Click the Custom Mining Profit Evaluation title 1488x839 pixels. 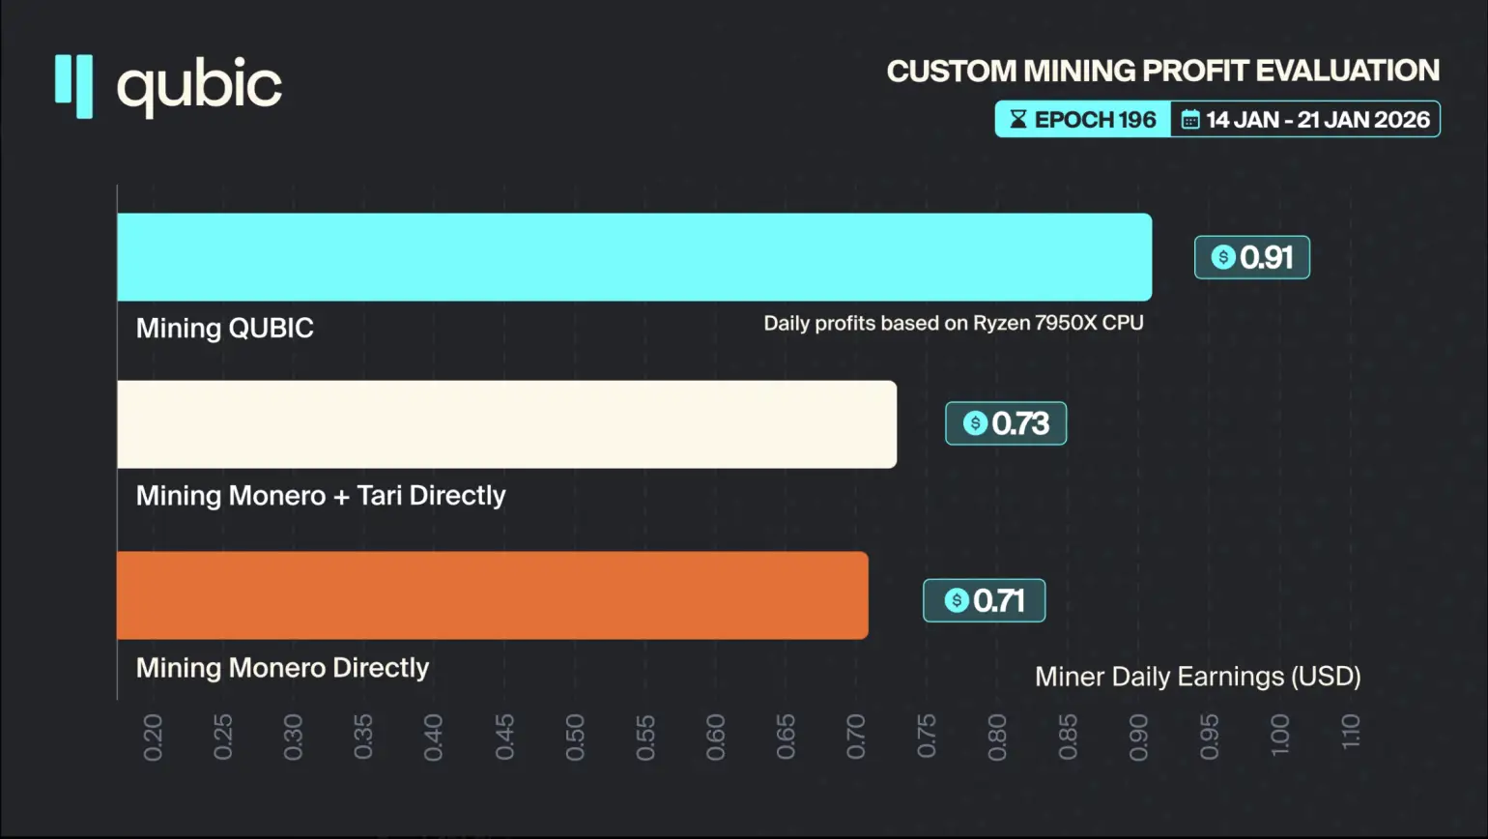[x=1162, y=71]
